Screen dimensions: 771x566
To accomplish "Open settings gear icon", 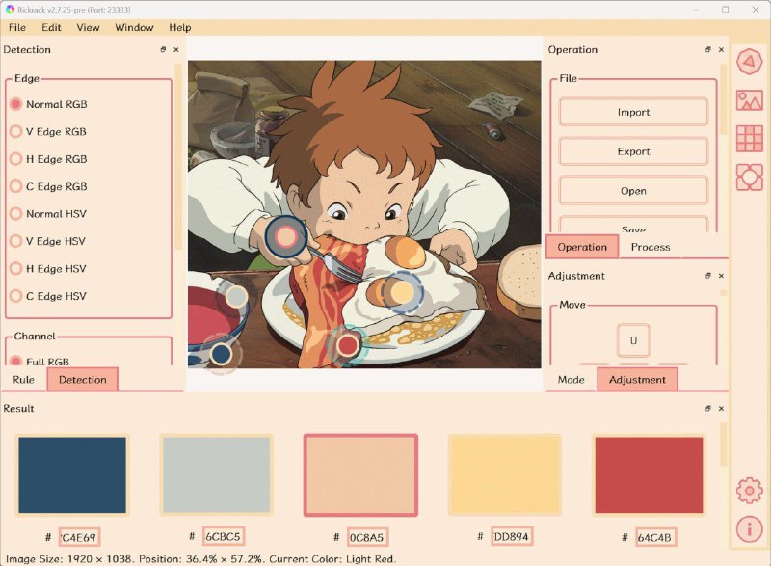I will pos(750,490).
